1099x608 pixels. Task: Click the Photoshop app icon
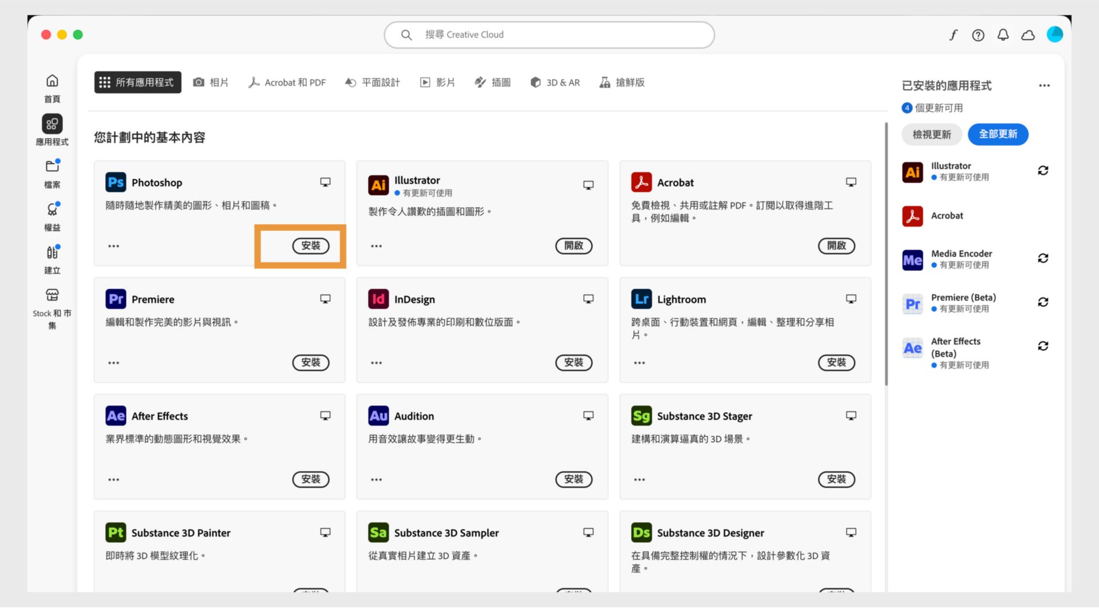tap(116, 182)
